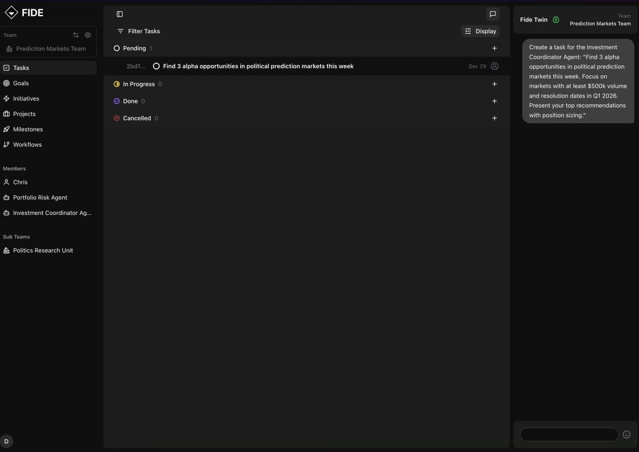639x452 pixels.
Task: Toggle sidebar panel icon above Filter Tasks
Action: click(120, 14)
